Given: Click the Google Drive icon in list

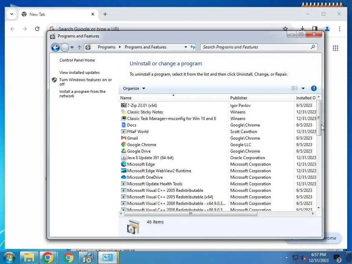Looking at the screenshot, I should (124, 151).
